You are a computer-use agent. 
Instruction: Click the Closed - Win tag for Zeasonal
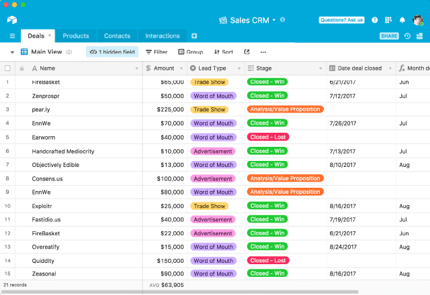pos(267,274)
